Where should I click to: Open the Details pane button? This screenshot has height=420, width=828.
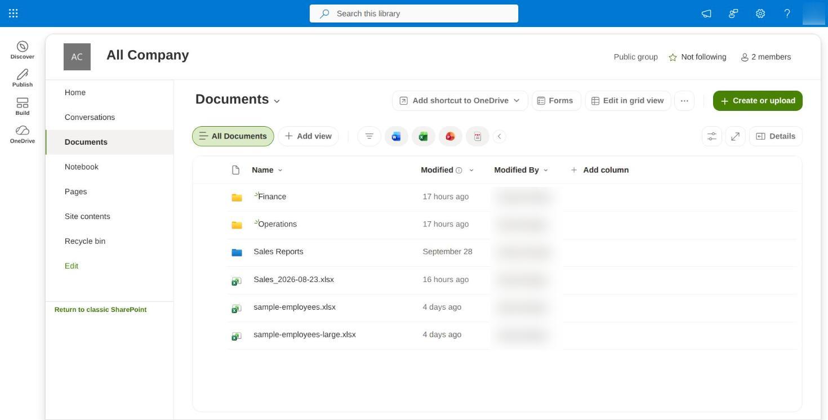tap(776, 136)
